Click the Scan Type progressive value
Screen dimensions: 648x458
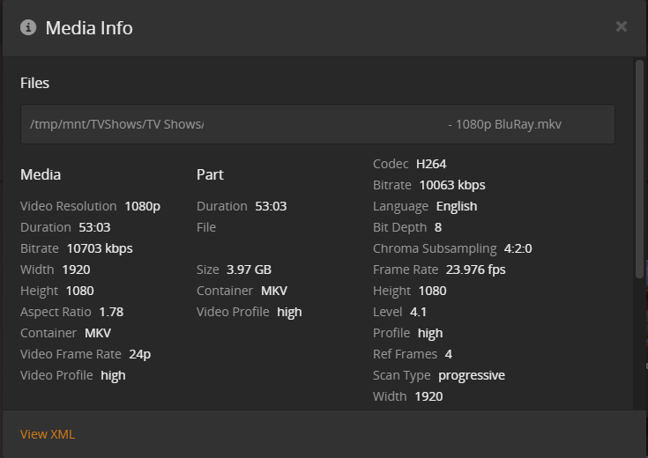(x=472, y=375)
